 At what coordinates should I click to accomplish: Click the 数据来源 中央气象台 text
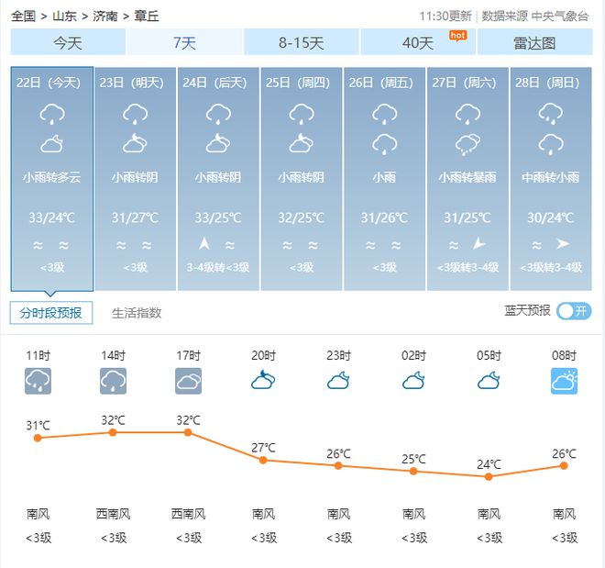[x=535, y=16]
